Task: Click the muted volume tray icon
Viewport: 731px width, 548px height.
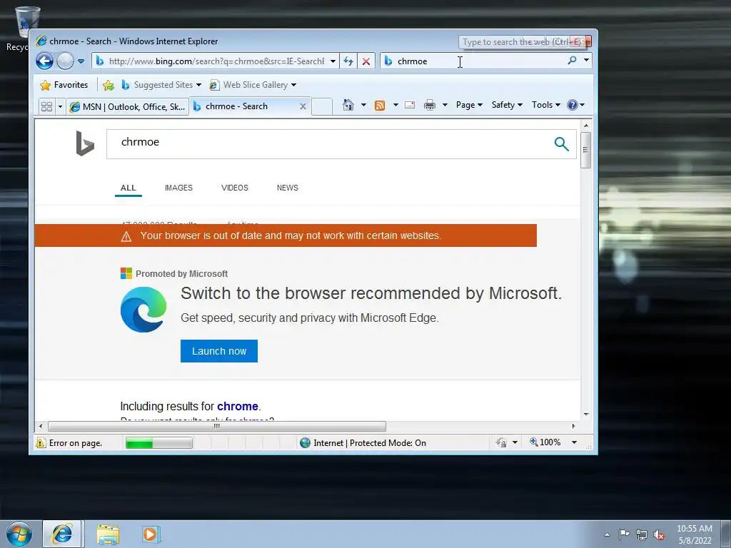Action: tap(659, 534)
